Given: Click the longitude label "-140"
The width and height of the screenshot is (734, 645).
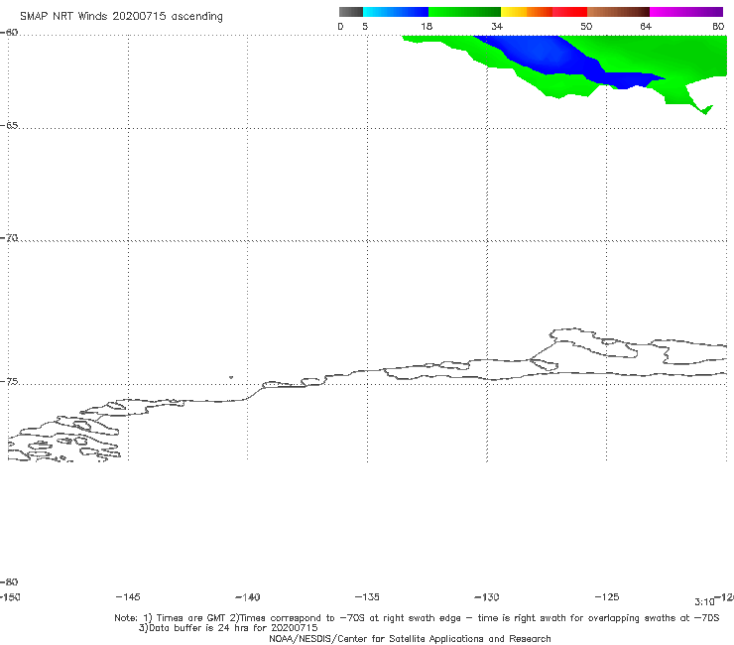Looking at the screenshot, I should (x=248, y=597).
